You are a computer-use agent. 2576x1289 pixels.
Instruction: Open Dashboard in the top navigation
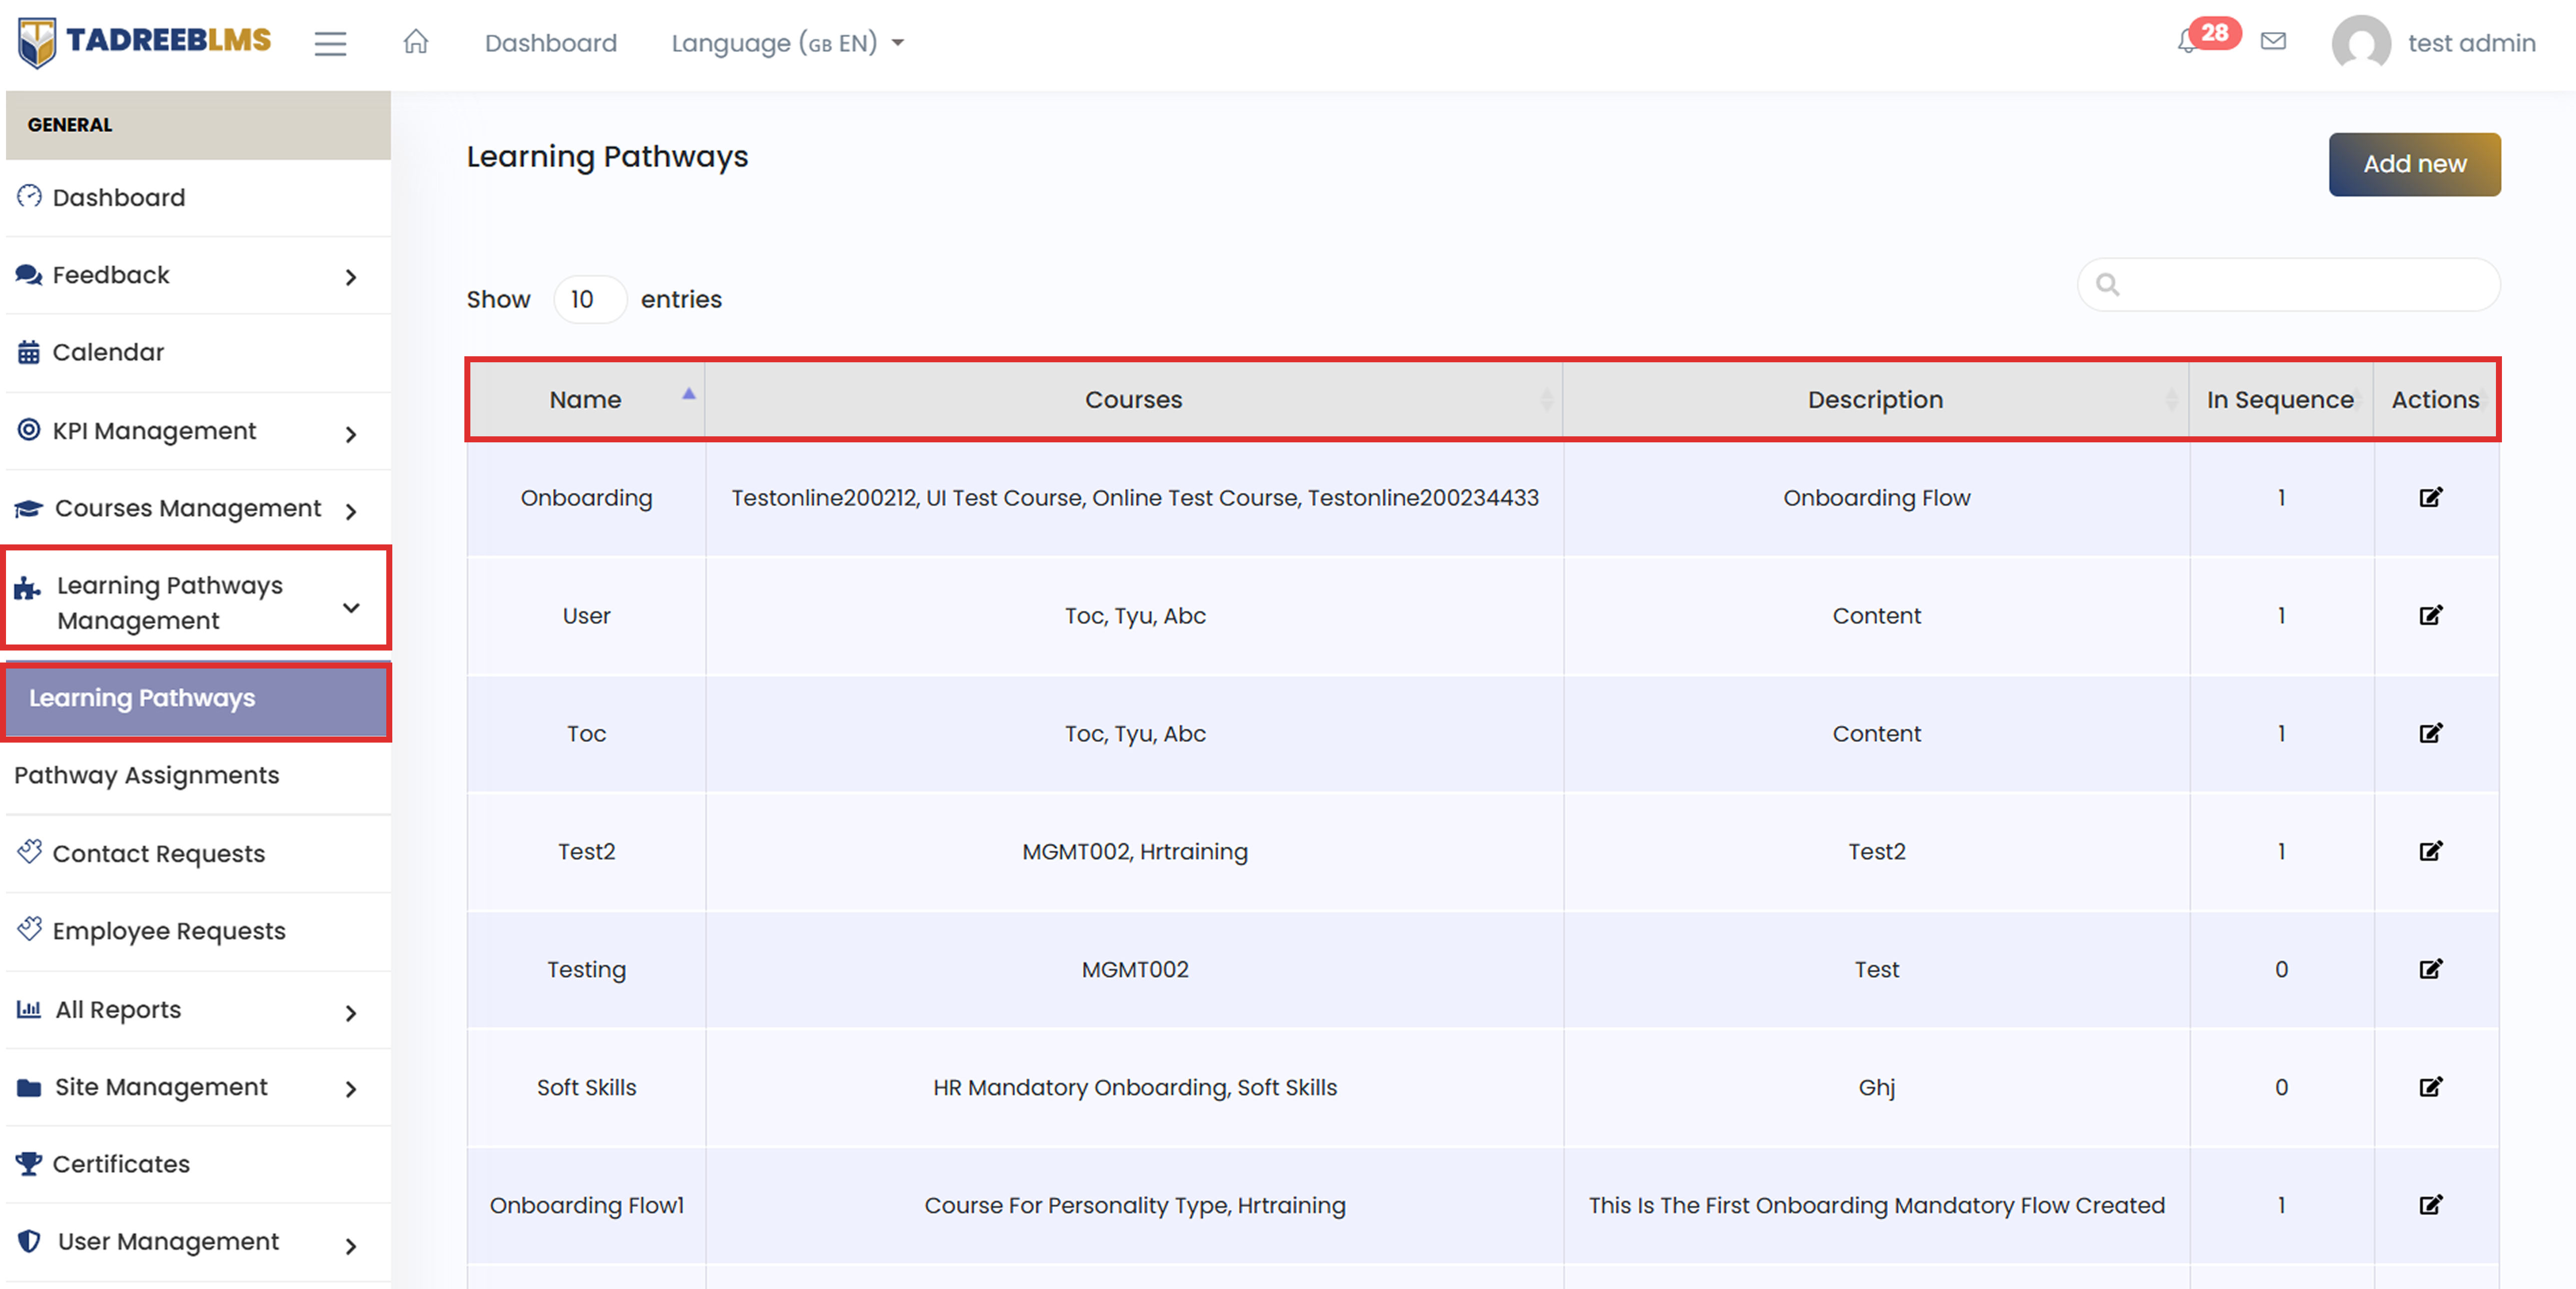(551, 43)
